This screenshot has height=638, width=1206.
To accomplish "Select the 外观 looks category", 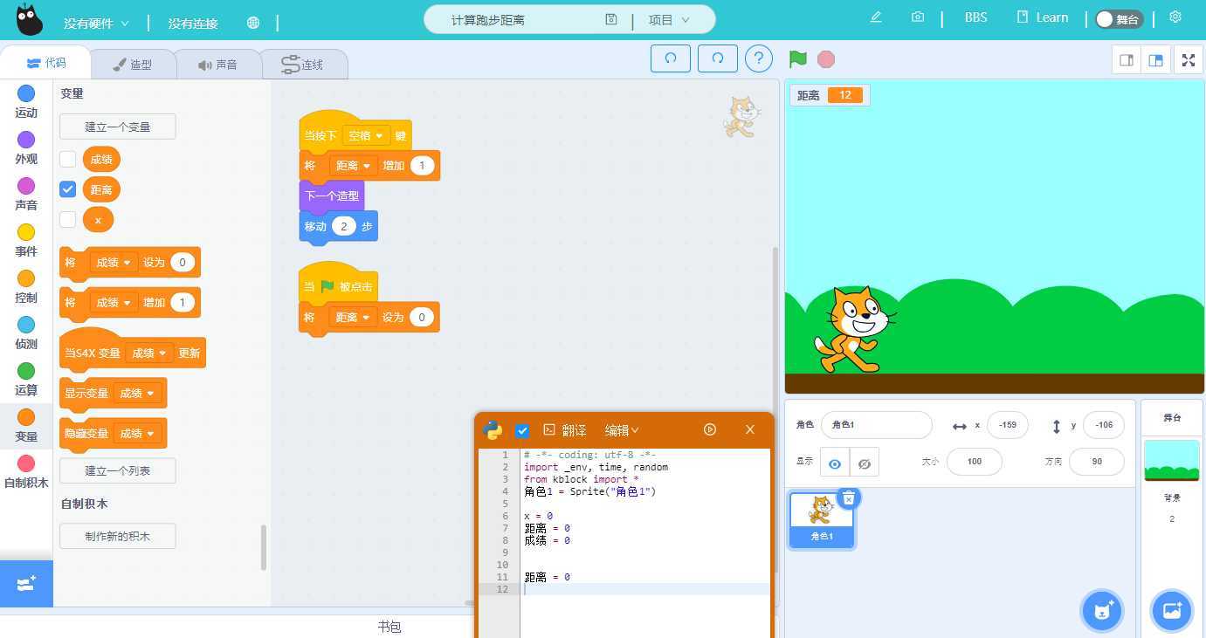I will [x=26, y=147].
